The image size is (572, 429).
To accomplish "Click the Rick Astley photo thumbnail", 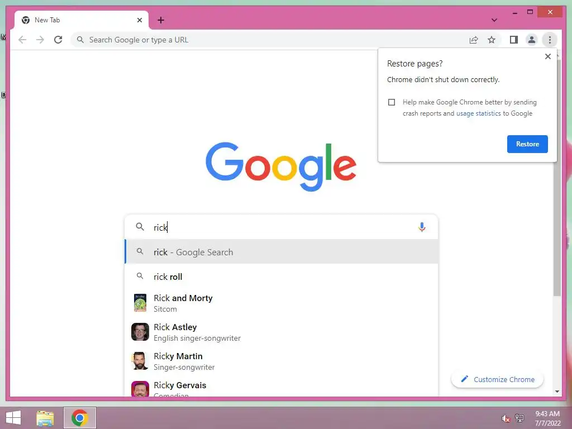I will point(140,332).
